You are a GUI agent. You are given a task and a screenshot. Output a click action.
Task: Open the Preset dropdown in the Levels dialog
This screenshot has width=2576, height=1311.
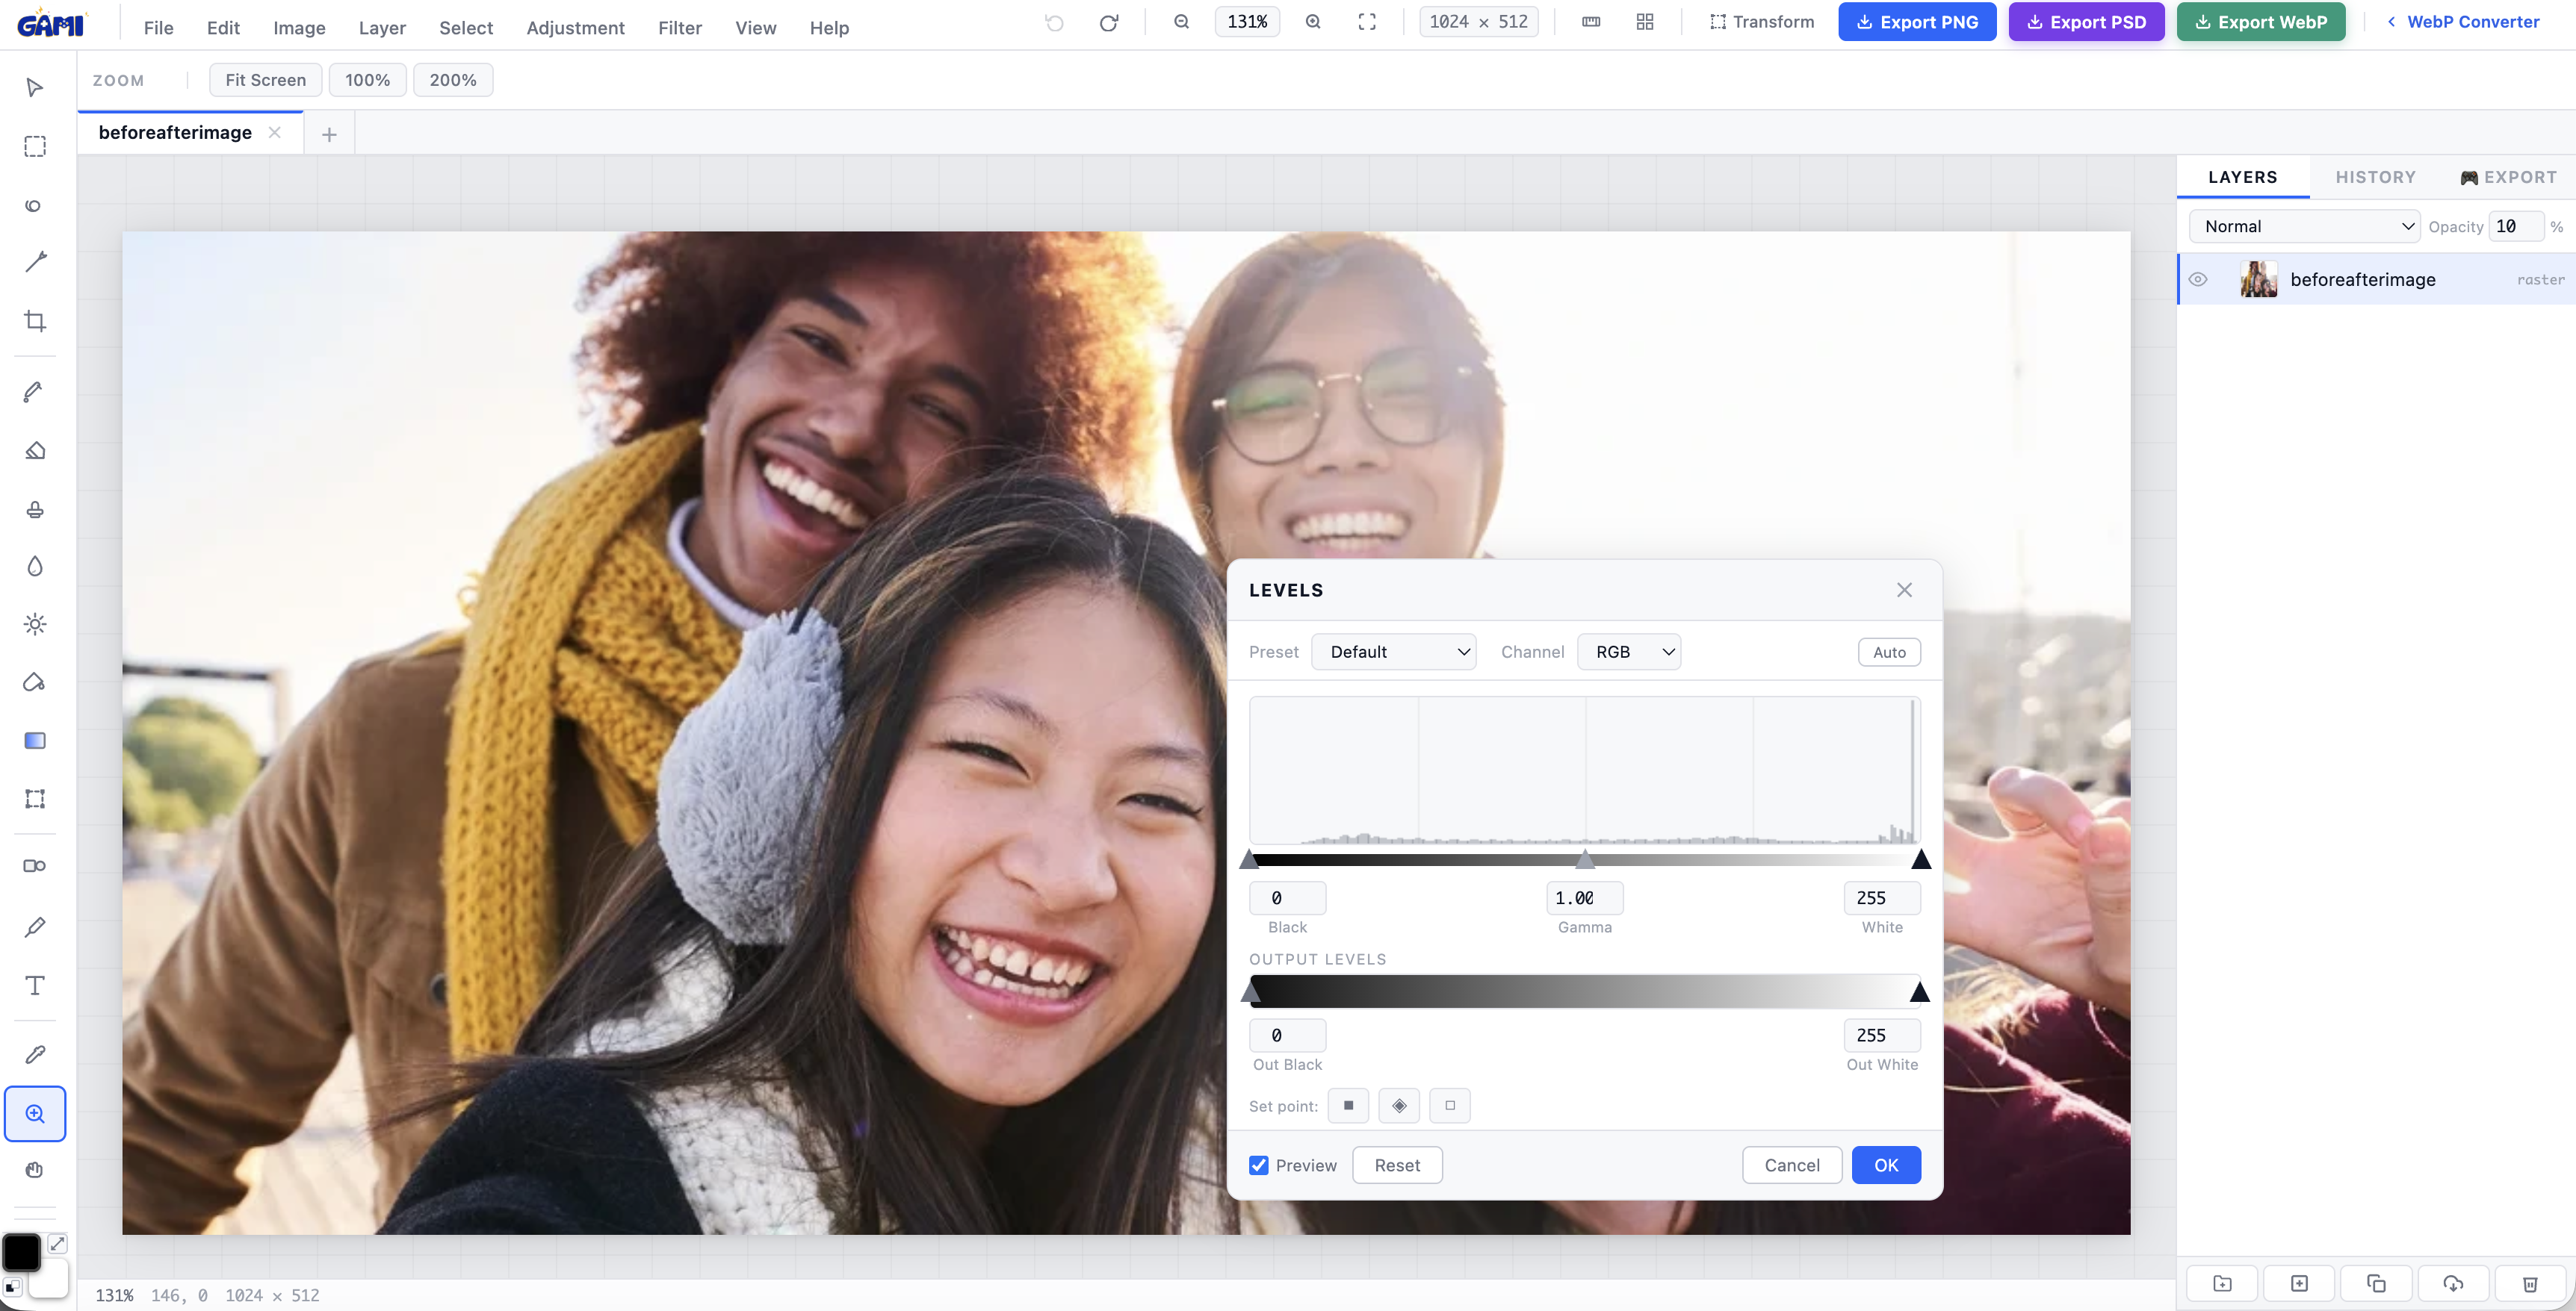[1393, 652]
